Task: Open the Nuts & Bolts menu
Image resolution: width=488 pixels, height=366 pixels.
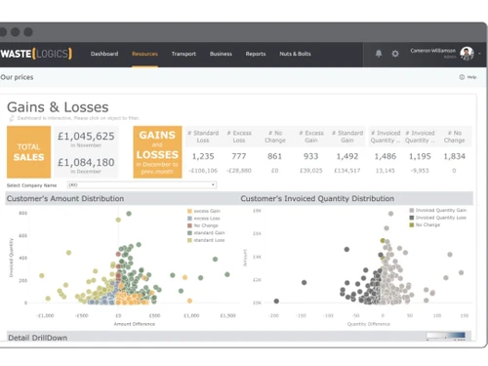Action: 295,54
